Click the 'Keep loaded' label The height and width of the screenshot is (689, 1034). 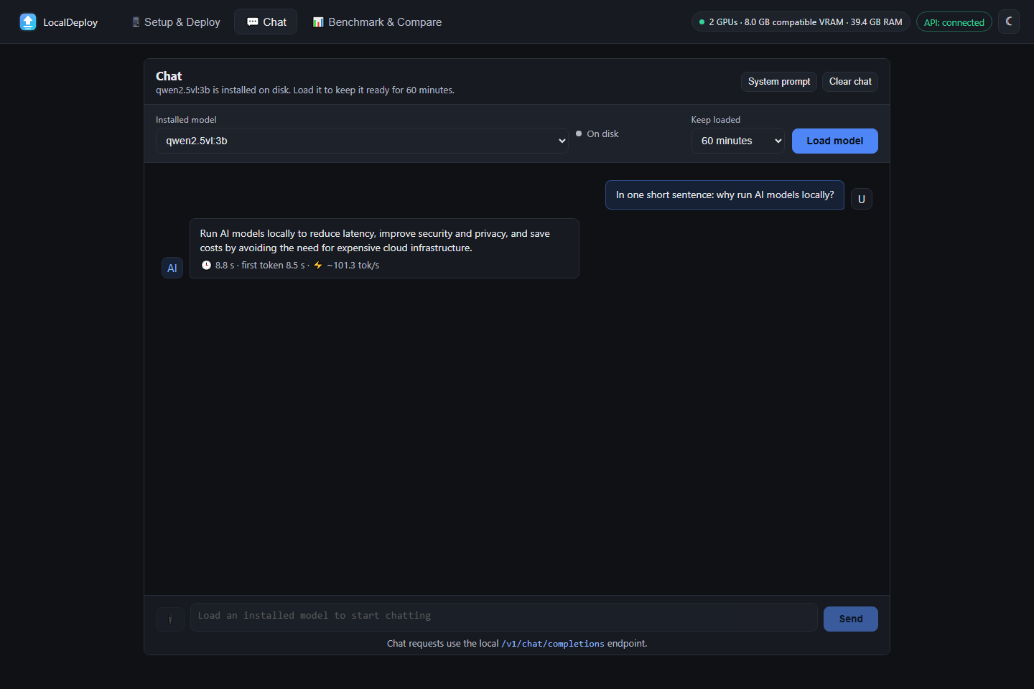716,120
